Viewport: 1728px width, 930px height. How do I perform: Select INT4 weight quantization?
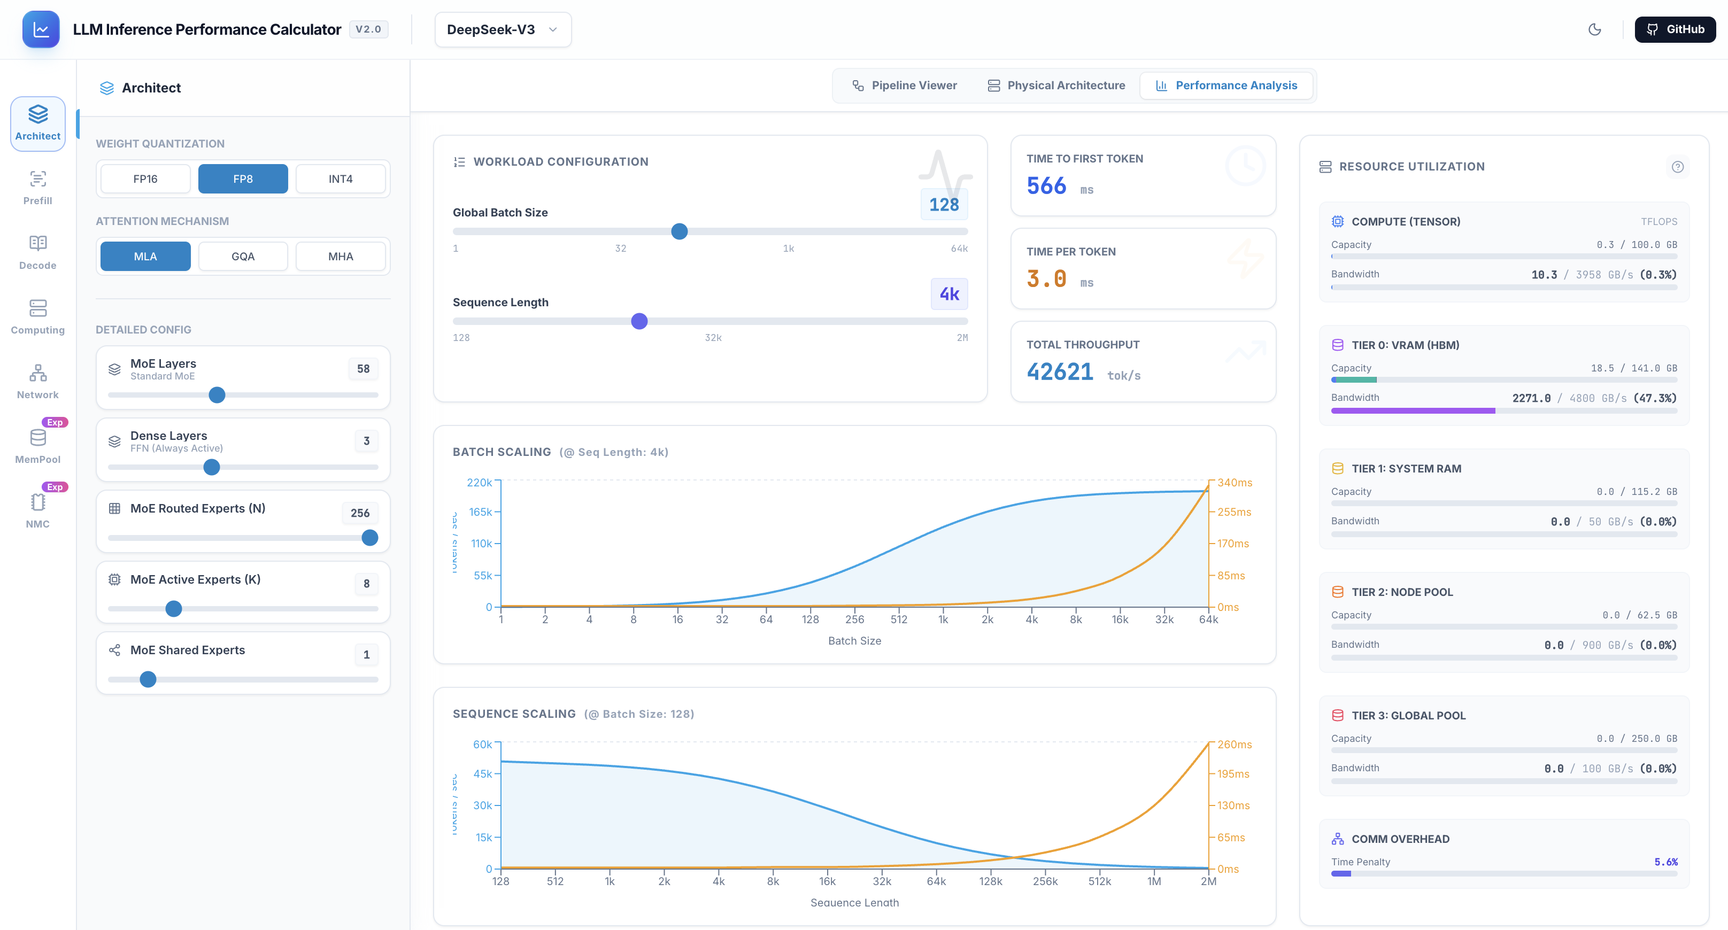[340, 179]
